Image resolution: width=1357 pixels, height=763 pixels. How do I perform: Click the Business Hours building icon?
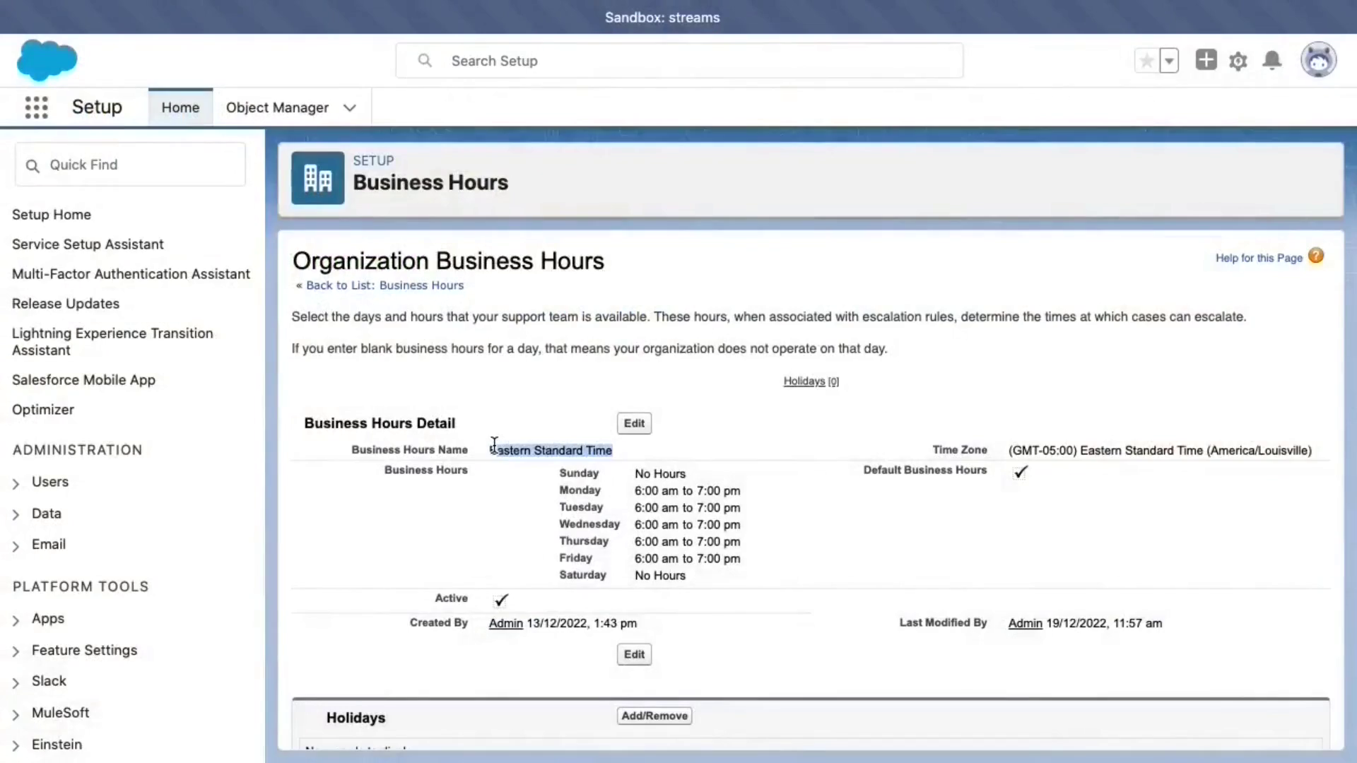(x=318, y=178)
